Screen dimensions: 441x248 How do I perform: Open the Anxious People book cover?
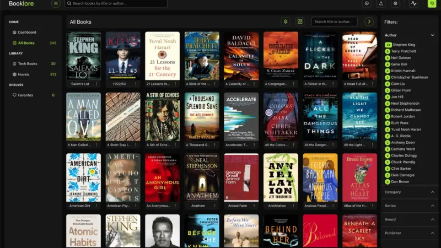coord(320,177)
